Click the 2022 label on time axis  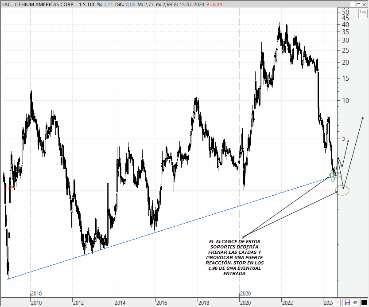[x=287, y=303]
